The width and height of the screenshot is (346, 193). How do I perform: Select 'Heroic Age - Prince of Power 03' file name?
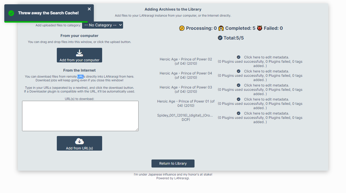[x=186, y=89]
